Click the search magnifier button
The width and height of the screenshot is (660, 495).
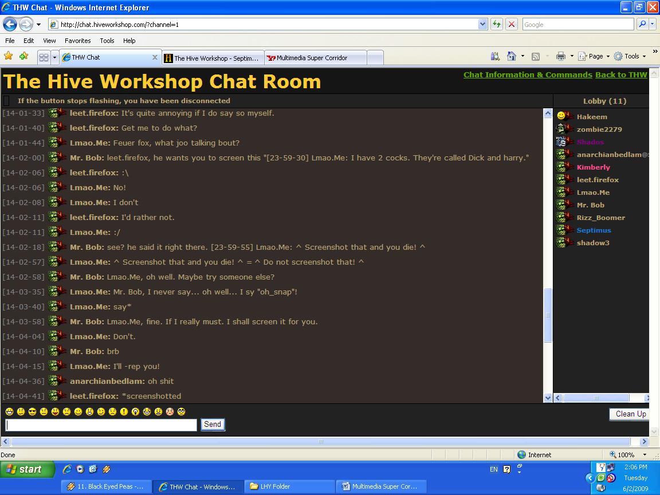coord(642,25)
